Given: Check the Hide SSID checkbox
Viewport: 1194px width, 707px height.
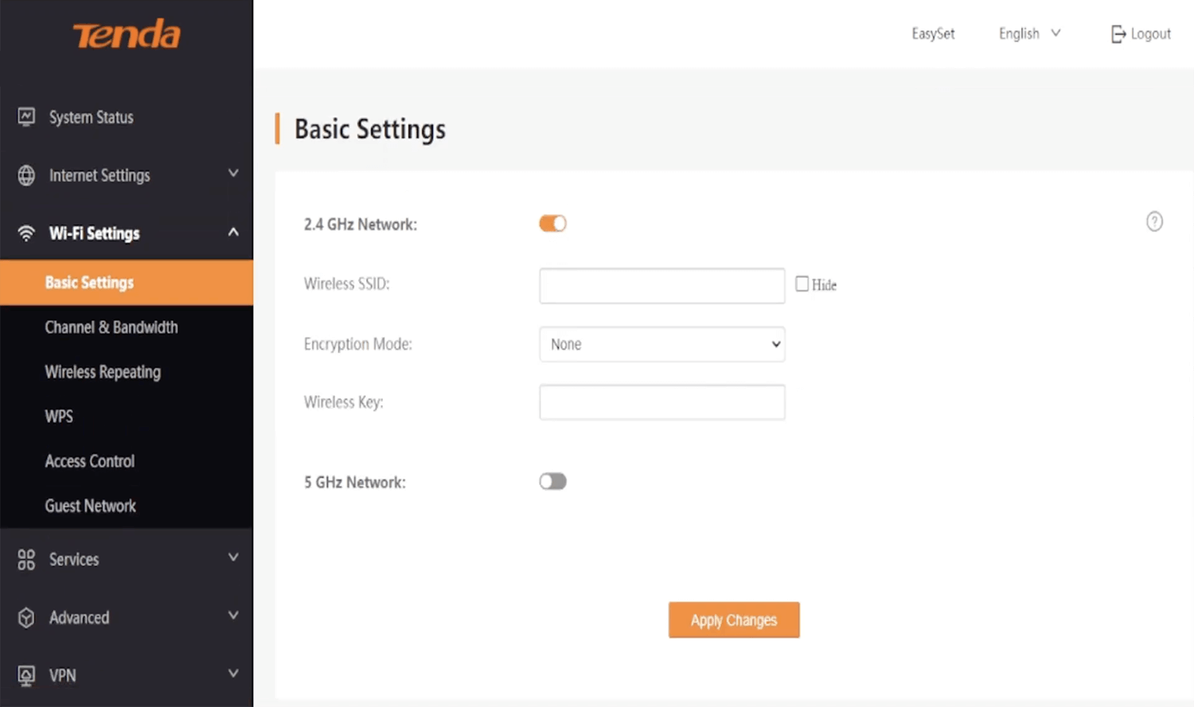Looking at the screenshot, I should click(802, 284).
